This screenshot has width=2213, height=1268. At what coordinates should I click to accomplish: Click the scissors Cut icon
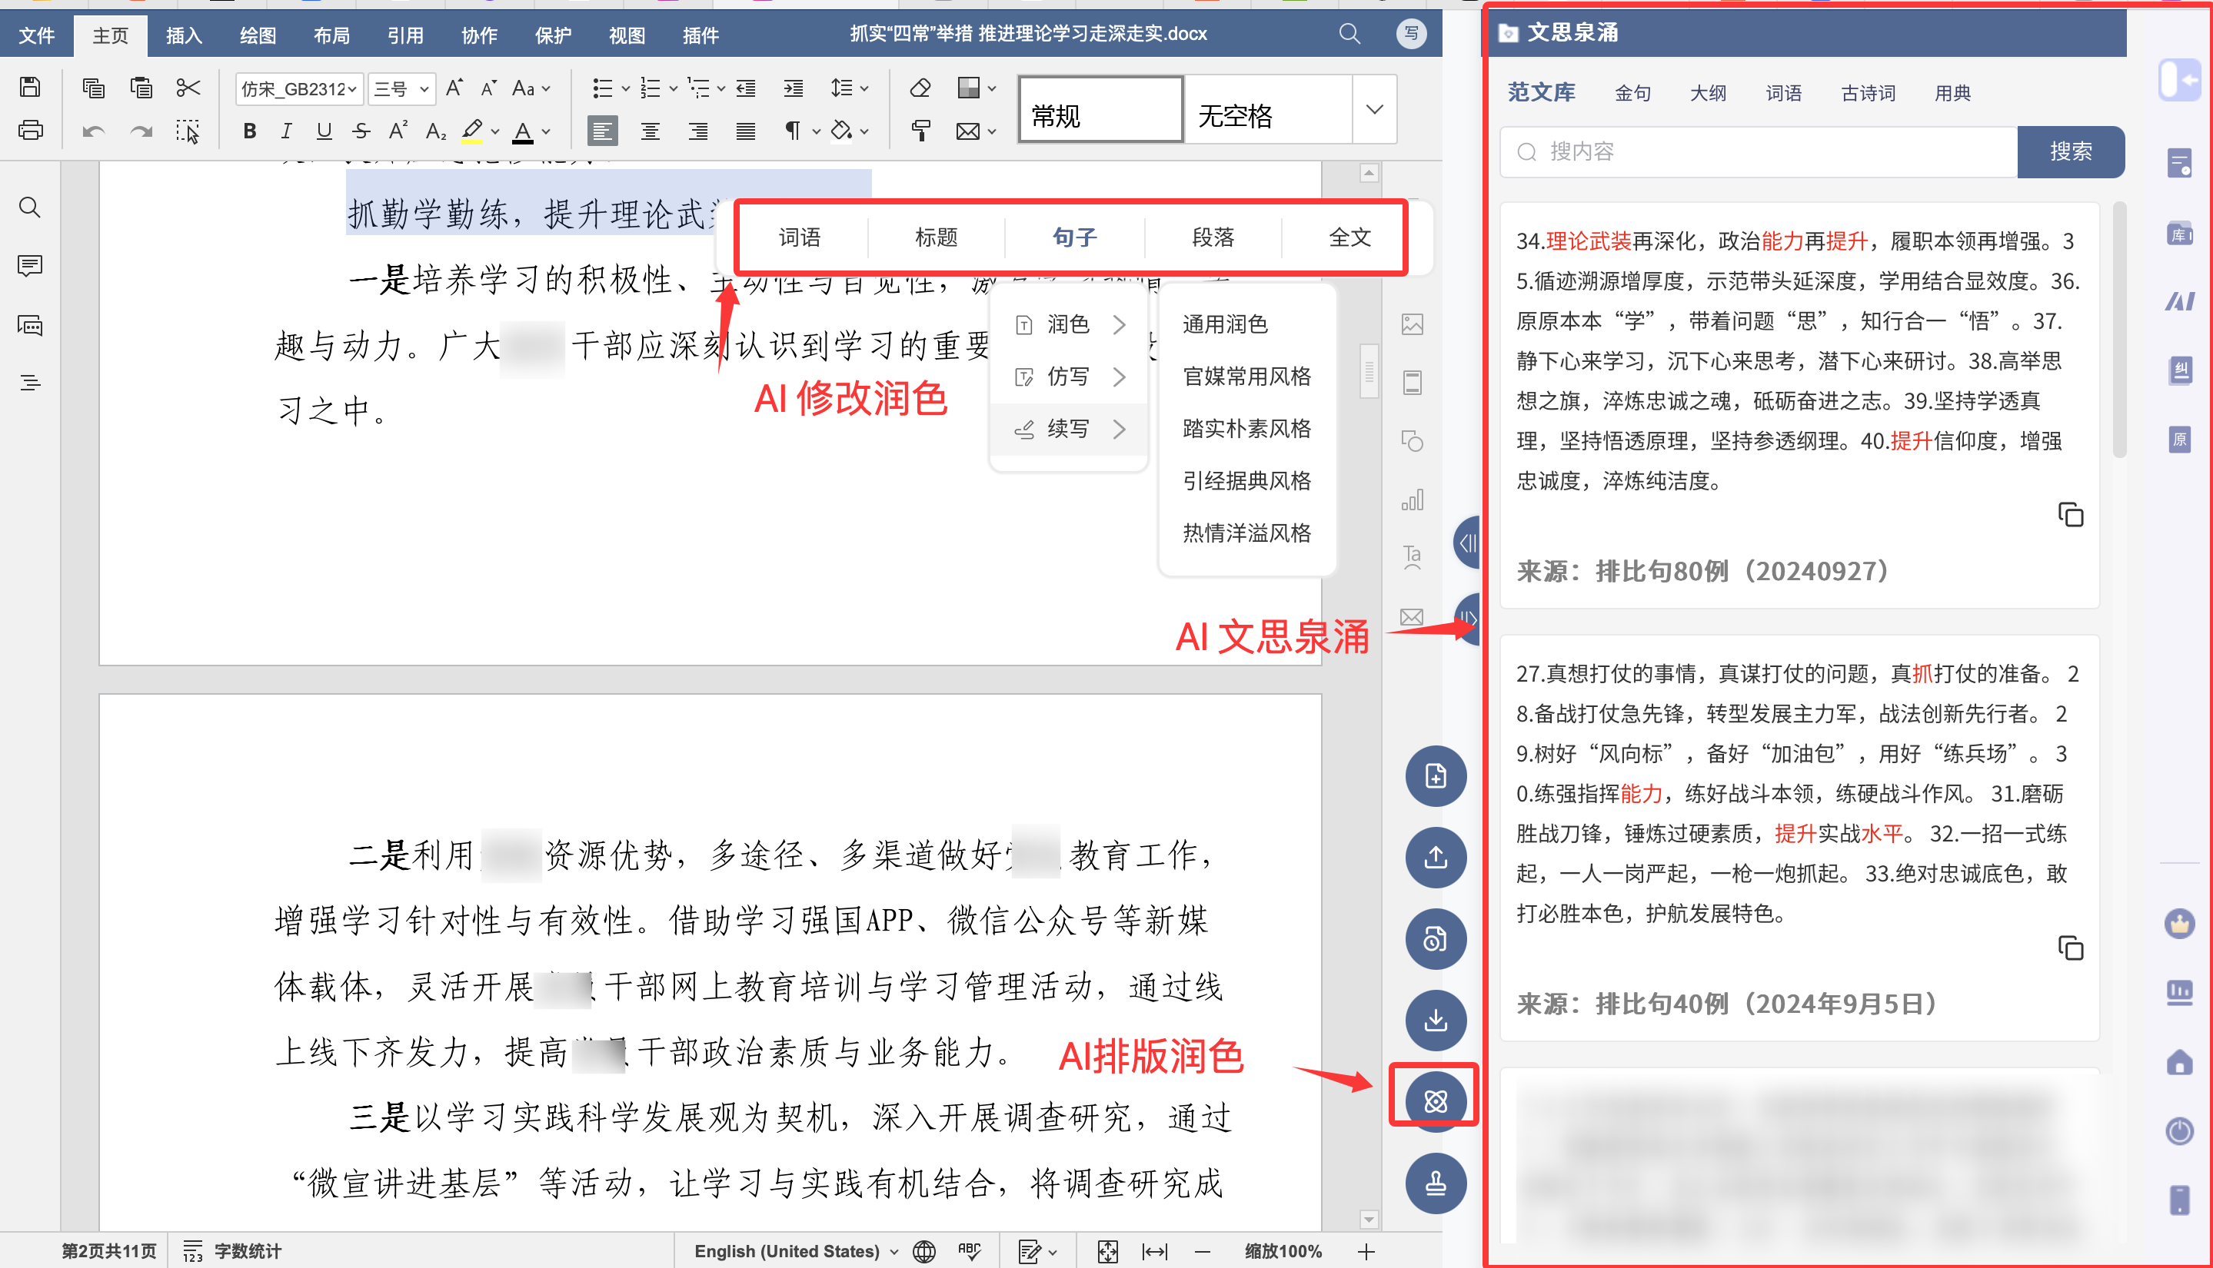(x=188, y=87)
